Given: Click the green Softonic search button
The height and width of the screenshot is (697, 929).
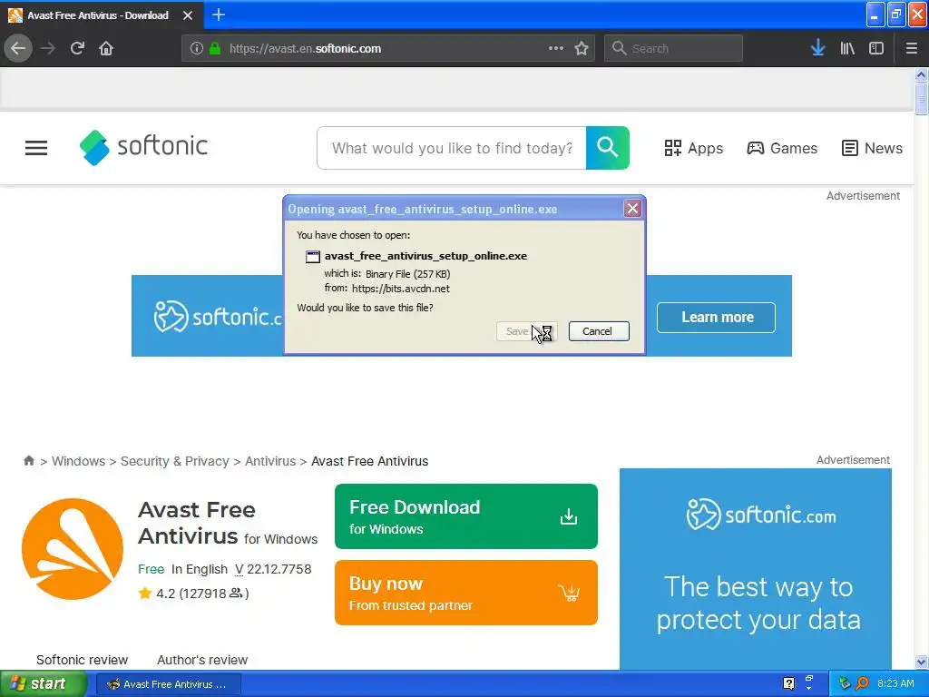Looking at the screenshot, I should coord(607,148).
